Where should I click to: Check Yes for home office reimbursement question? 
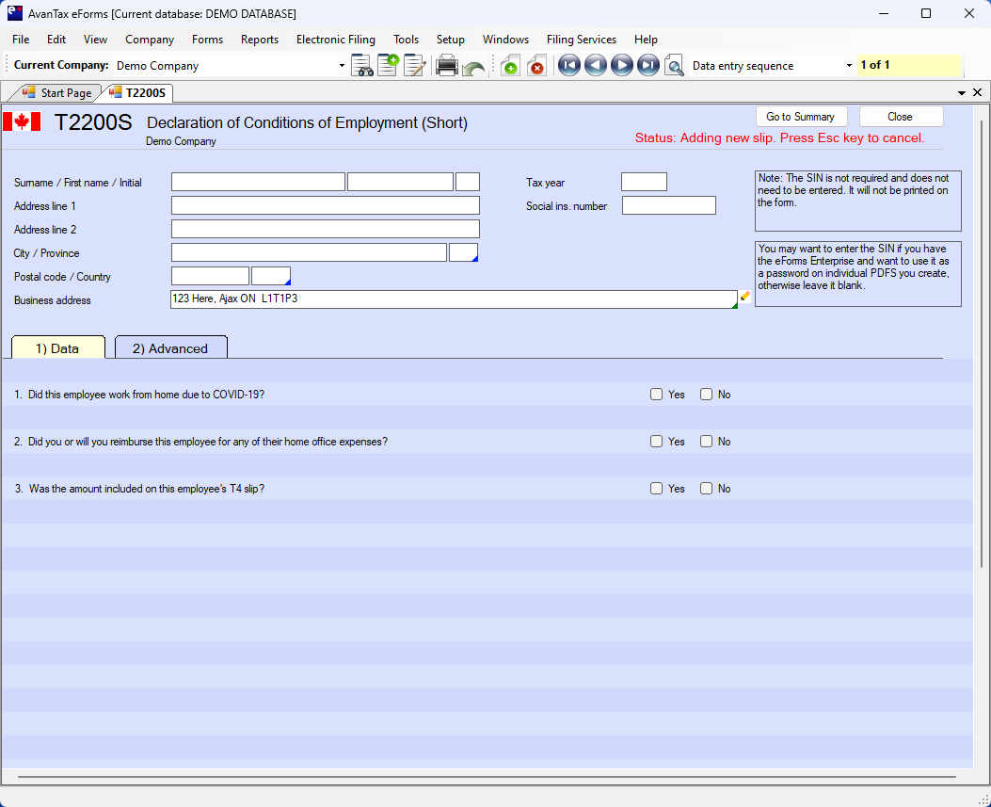(x=657, y=442)
